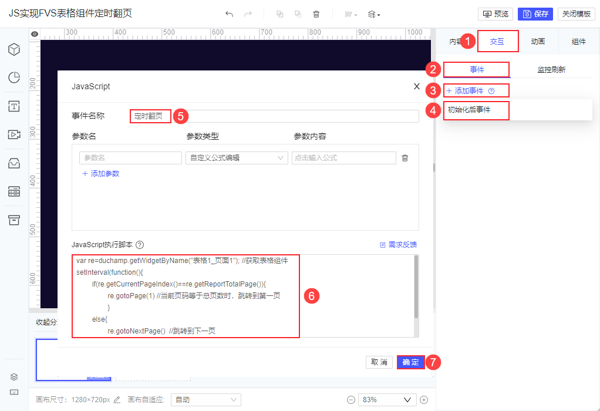
Task: Click the 关闭模板 button
Action: point(577,14)
